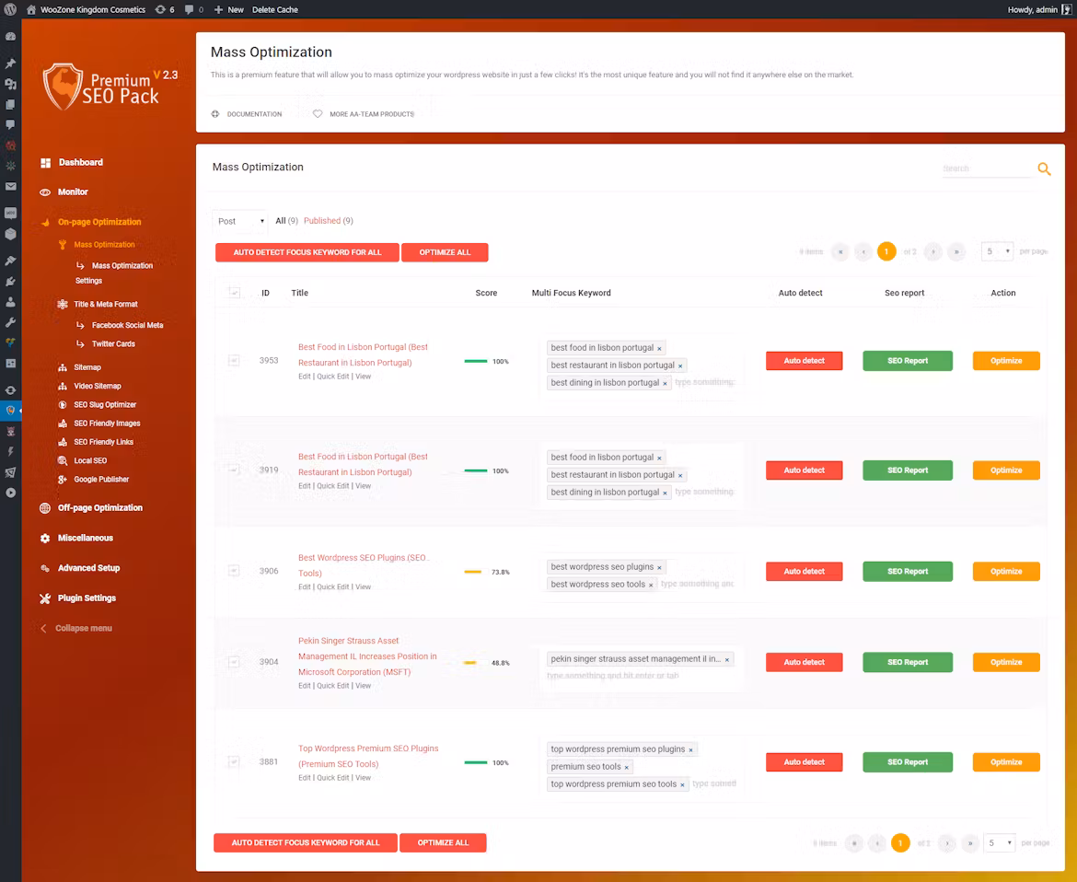Toggle the select-all checkbox in table header
Screen dimensions: 1077x882
tap(234, 293)
